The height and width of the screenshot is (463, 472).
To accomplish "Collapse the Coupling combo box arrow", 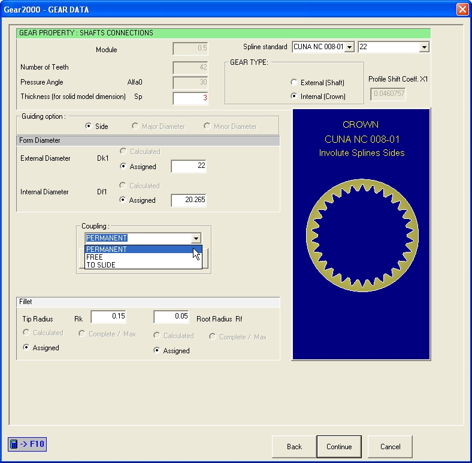I will [x=196, y=238].
